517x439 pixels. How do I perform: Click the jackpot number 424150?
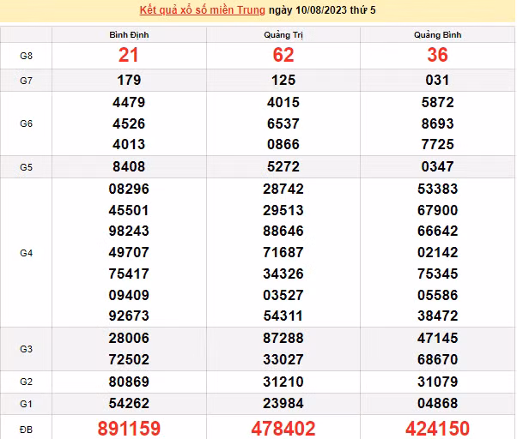(437, 428)
